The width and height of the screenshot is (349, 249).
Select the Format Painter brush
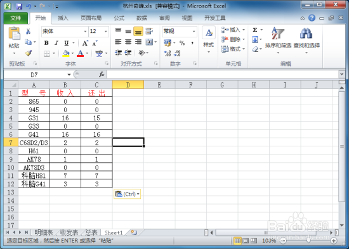click(29, 53)
